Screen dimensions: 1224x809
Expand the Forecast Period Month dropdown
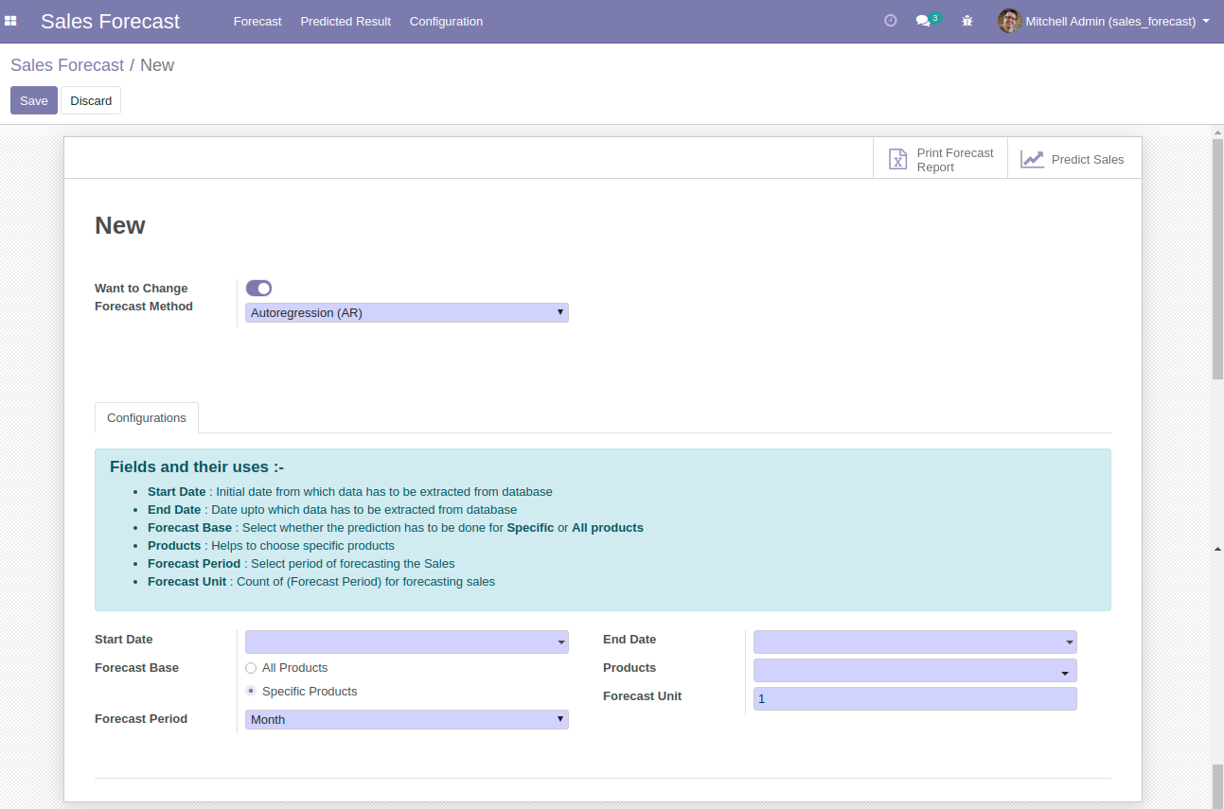(406, 720)
